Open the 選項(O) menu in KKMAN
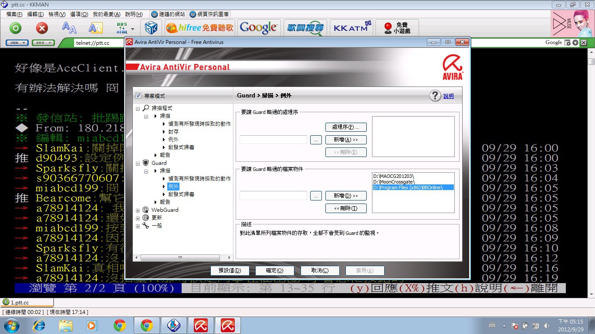Viewport: 595px width, 334px height. [x=78, y=14]
